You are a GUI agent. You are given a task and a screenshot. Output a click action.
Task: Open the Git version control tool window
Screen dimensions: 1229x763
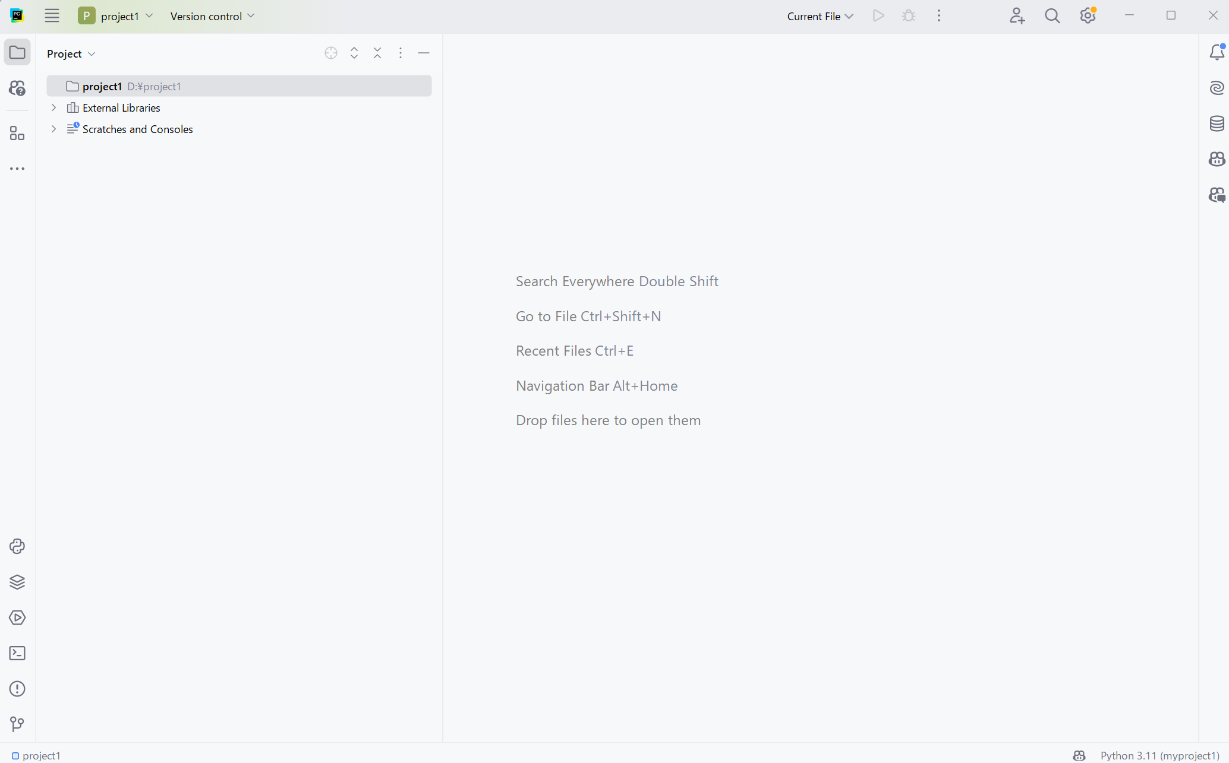click(x=17, y=724)
